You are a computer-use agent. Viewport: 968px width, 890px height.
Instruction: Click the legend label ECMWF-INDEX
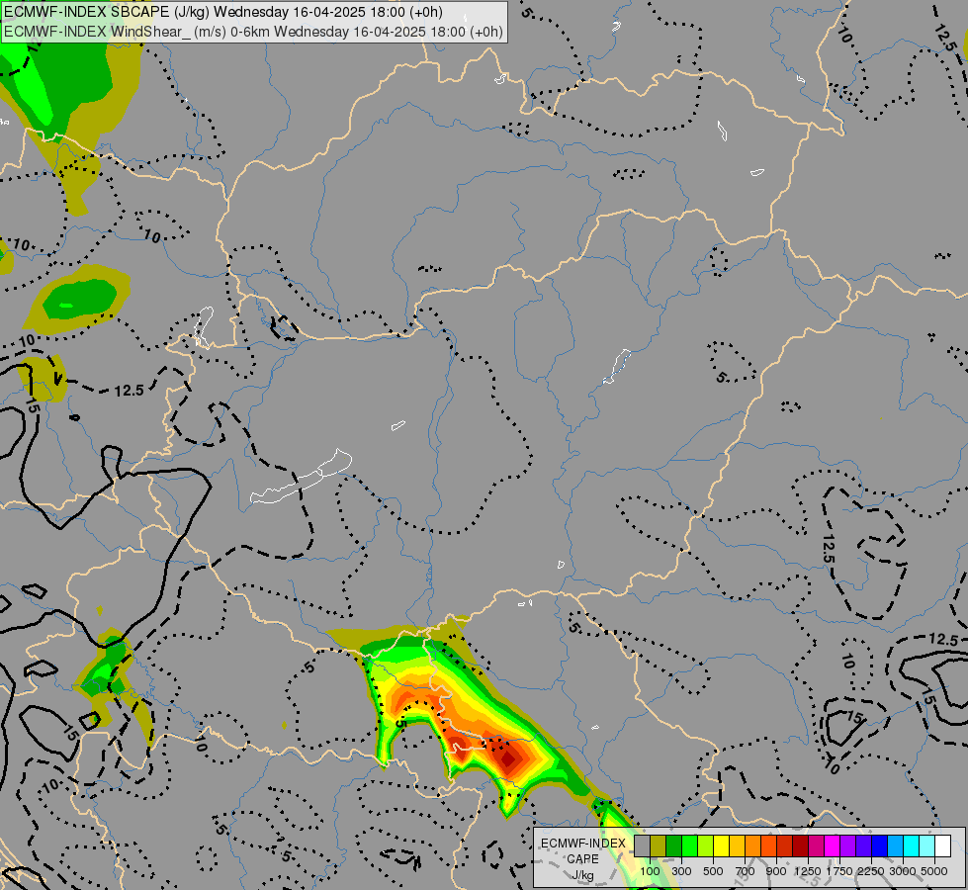click(x=582, y=844)
